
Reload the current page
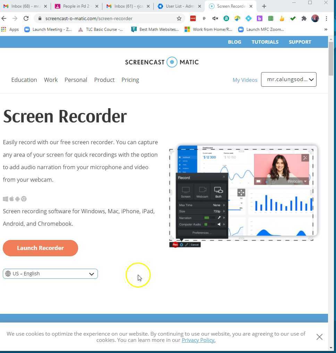(x=26, y=18)
